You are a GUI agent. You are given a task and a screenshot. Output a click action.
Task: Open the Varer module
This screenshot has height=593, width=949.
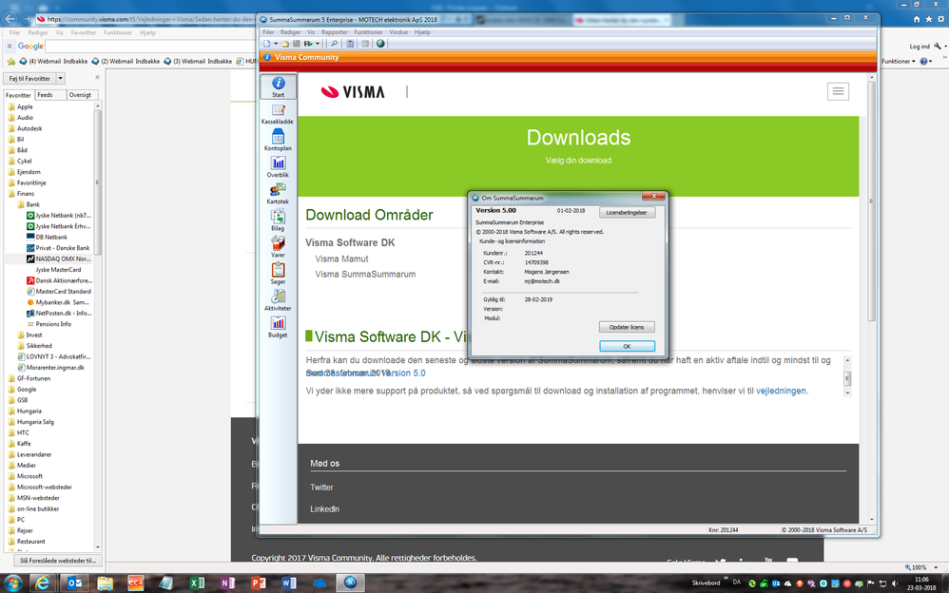coord(278,247)
